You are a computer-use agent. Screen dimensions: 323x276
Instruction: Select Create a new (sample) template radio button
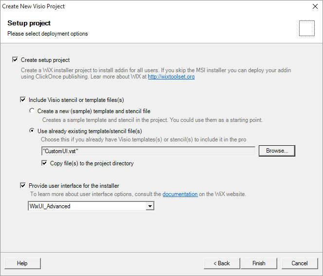point(32,111)
